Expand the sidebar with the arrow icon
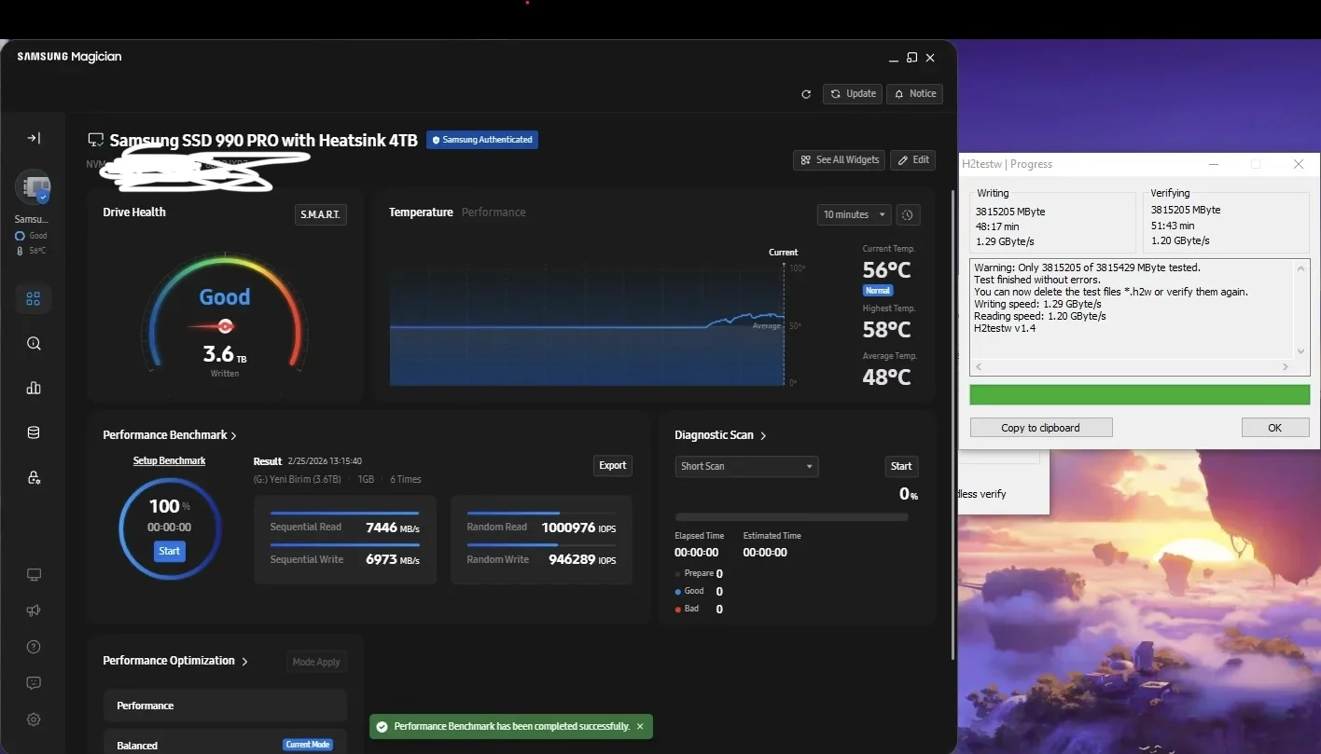 tap(34, 138)
